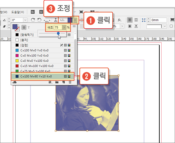The image size is (175, 143).
Task: Toggle formatting affects container button
Action: 24,27
